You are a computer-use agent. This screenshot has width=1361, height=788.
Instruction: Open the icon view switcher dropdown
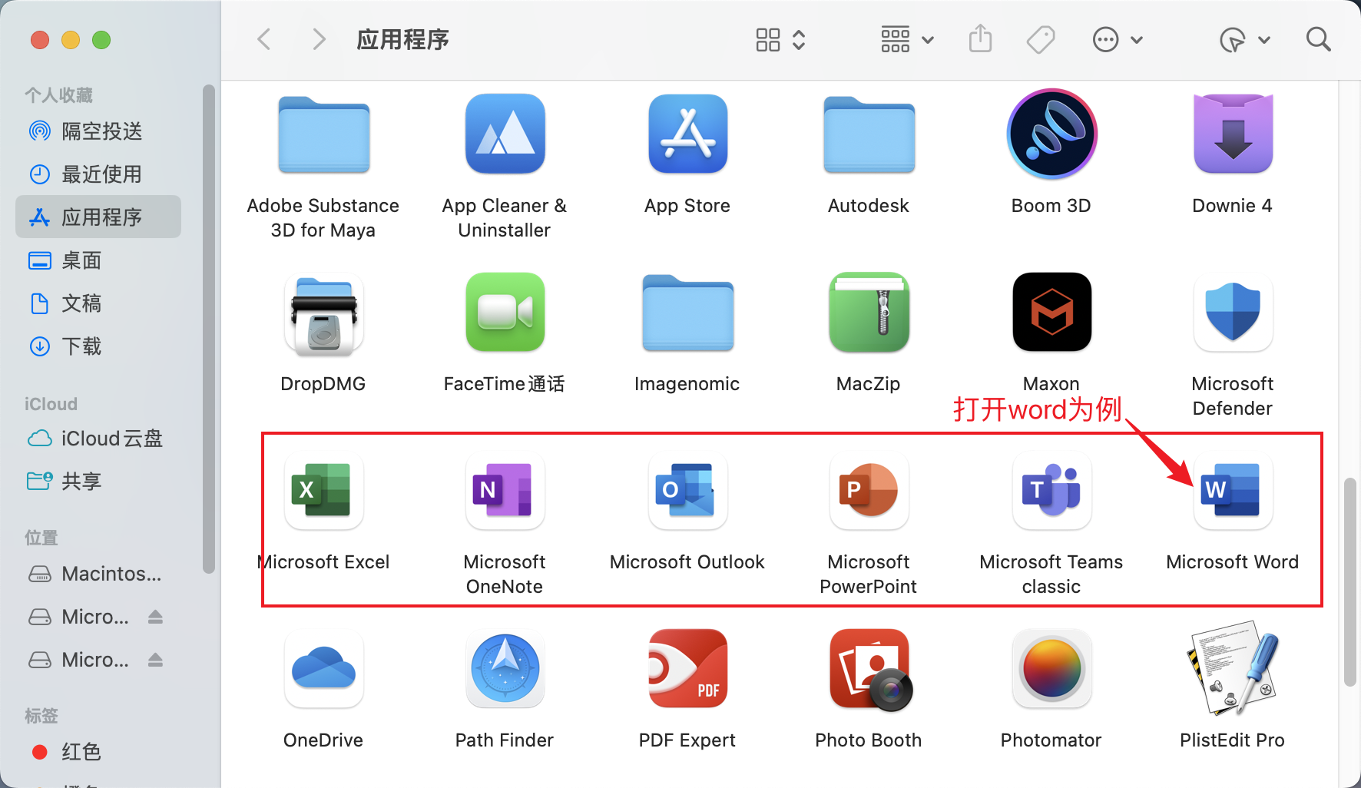(780, 40)
